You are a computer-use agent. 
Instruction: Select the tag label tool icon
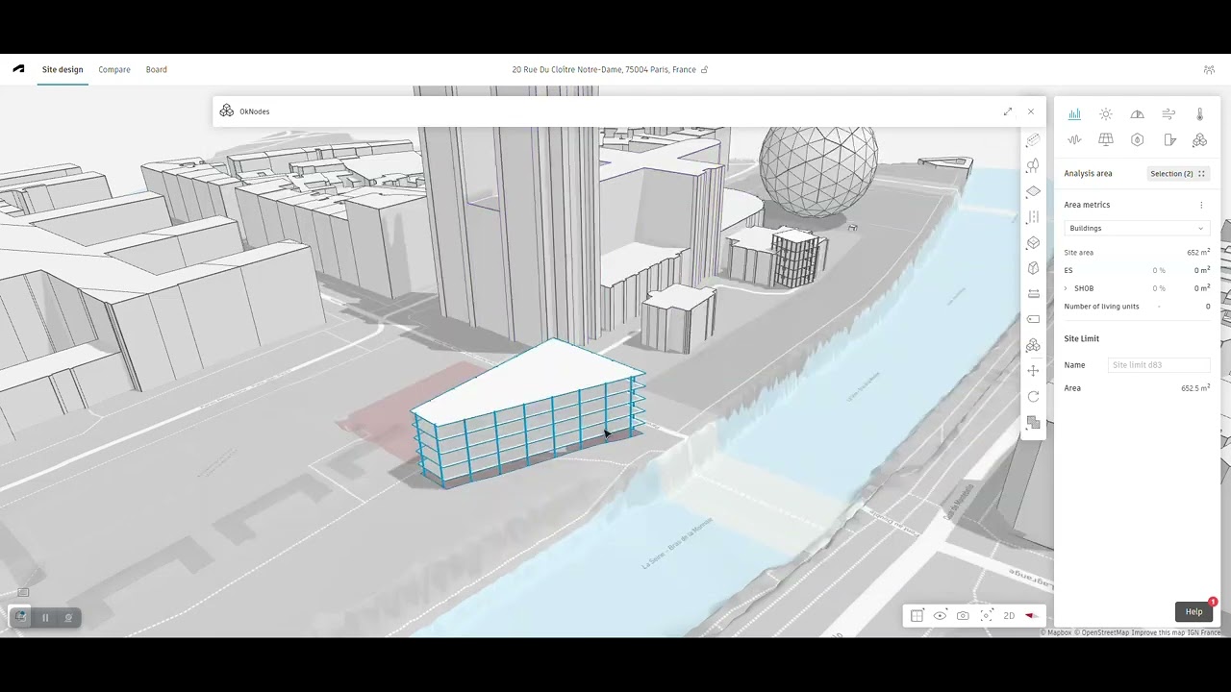(x=1033, y=319)
